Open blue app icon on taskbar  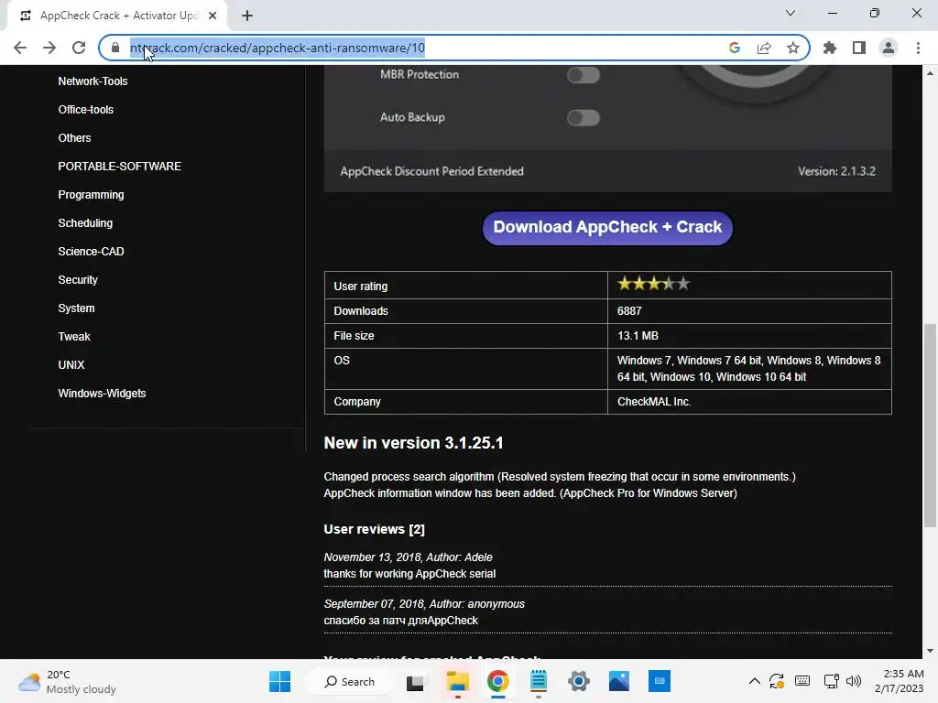pyautogui.click(x=660, y=681)
